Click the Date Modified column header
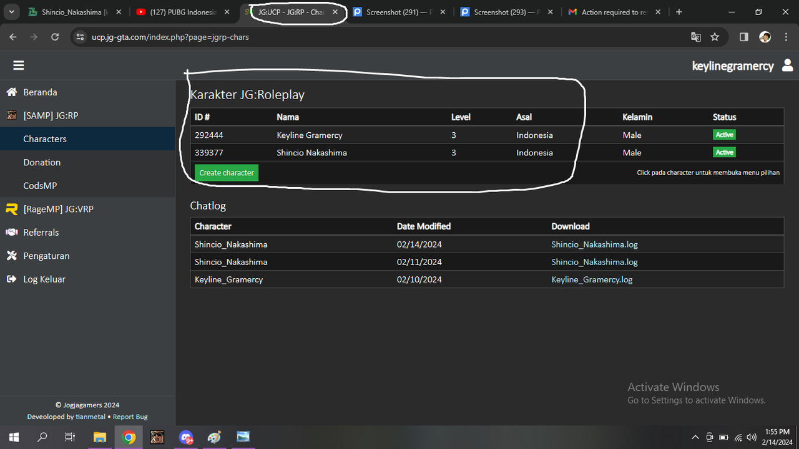 [424, 226]
